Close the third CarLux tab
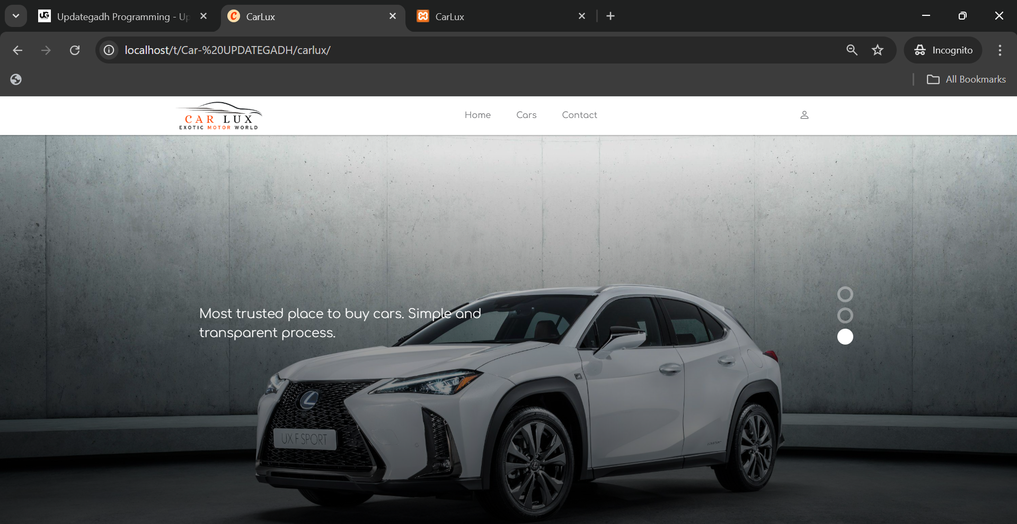The image size is (1017, 524). [x=582, y=16]
